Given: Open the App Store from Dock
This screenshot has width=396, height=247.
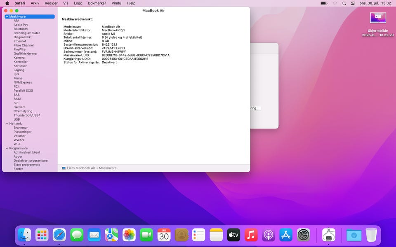Looking at the screenshot, I should coord(286,235).
